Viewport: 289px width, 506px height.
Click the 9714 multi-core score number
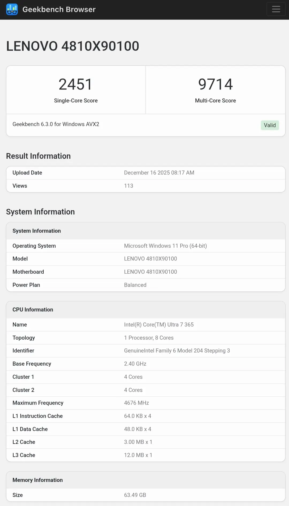(215, 84)
